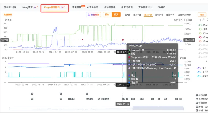Click the legend page-up arrow
This screenshot has height=116, width=208.
pyautogui.click(x=206, y=61)
